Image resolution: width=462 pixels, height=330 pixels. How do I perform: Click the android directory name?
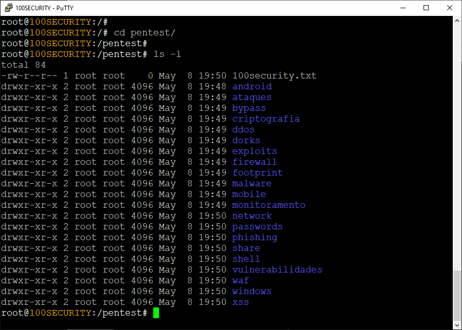[252, 86]
